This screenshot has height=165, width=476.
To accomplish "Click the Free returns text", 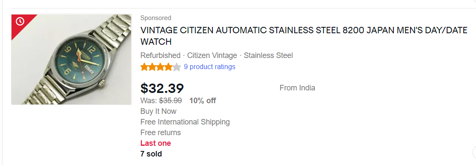I will pos(160,133).
